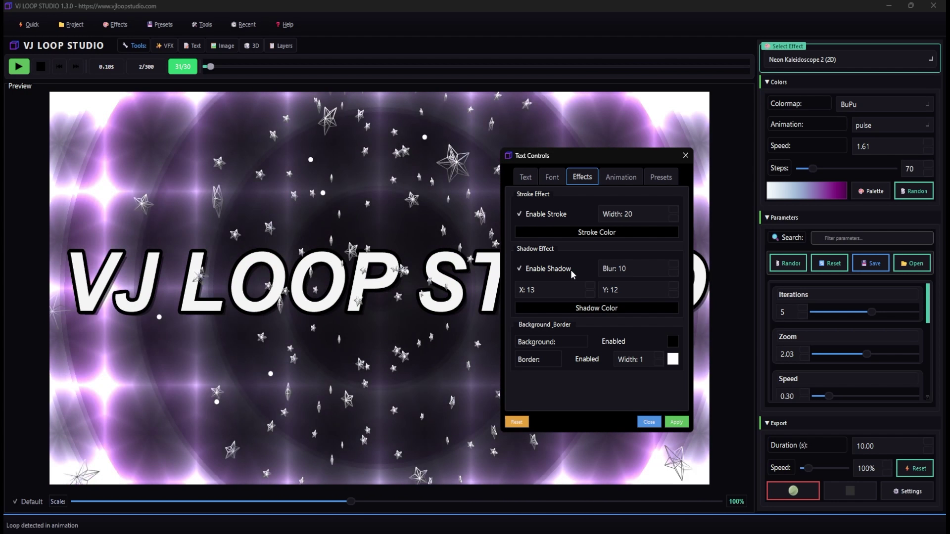Open export Settings
Screen dimensions: 950x534
coord(907,491)
